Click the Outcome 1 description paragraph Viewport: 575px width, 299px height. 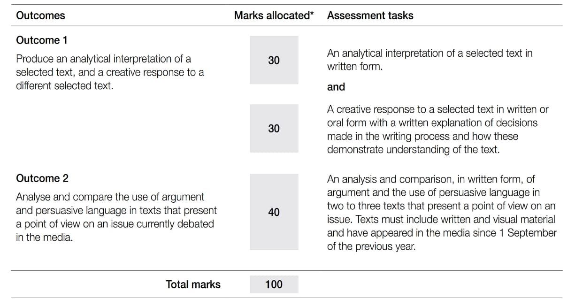click(x=110, y=72)
